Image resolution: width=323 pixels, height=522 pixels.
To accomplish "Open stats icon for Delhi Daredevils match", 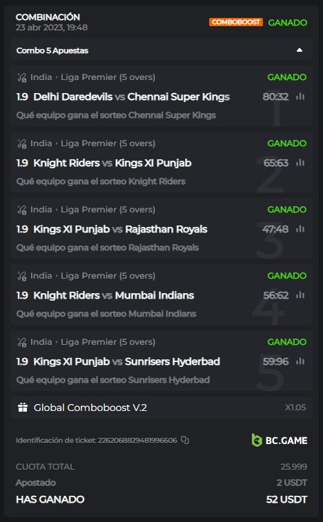I will (x=300, y=97).
